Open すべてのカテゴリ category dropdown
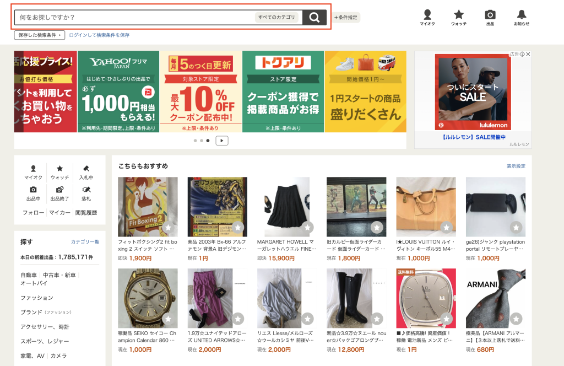Screen dimensions: 564x366 (276, 17)
